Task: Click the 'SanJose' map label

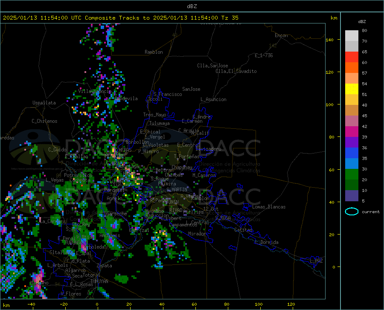Action: (x=191, y=89)
